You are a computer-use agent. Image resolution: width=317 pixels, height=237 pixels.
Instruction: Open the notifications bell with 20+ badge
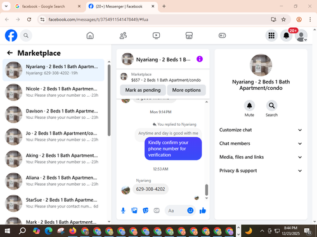(x=287, y=35)
